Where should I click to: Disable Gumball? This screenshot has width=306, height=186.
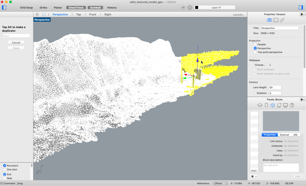point(95,8)
